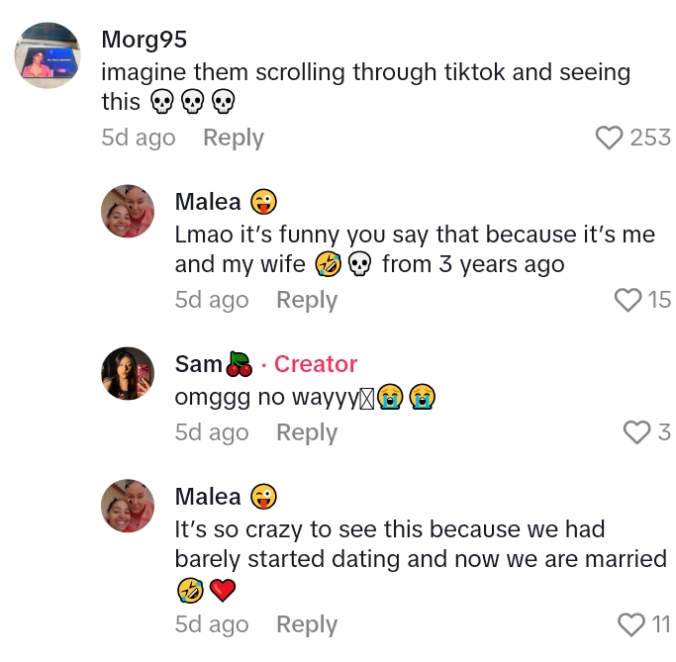Like Malea's 'now we are married' reply

click(630, 624)
